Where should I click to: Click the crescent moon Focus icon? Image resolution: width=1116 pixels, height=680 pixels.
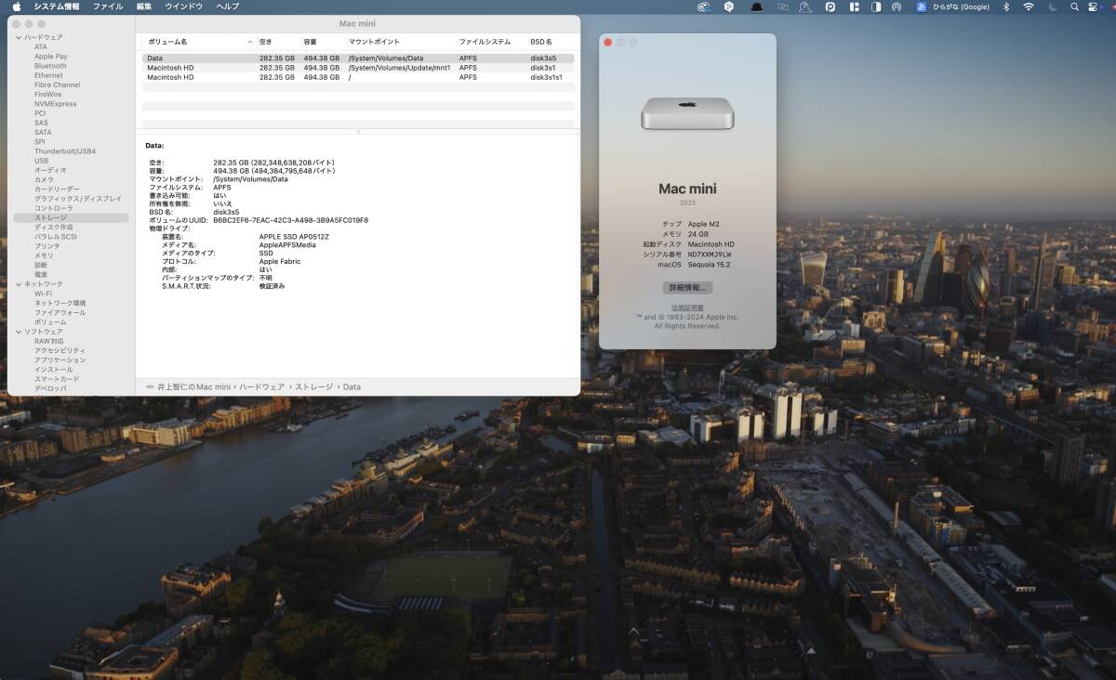pos(1052,7)
